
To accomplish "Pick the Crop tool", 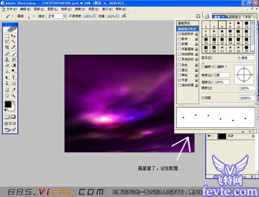I will (7, 47).
